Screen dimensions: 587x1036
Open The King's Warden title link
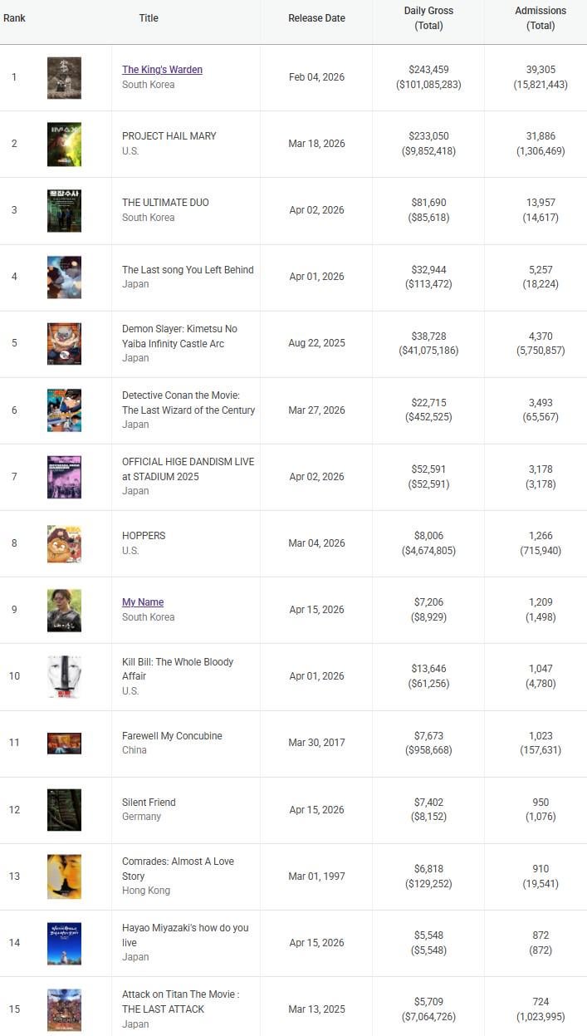tap(162, 70)
